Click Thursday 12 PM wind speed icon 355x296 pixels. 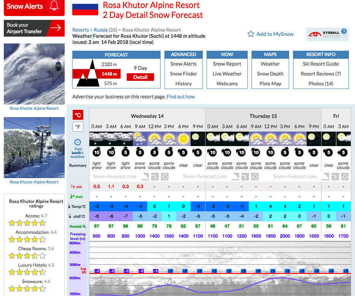click(271, 152)
